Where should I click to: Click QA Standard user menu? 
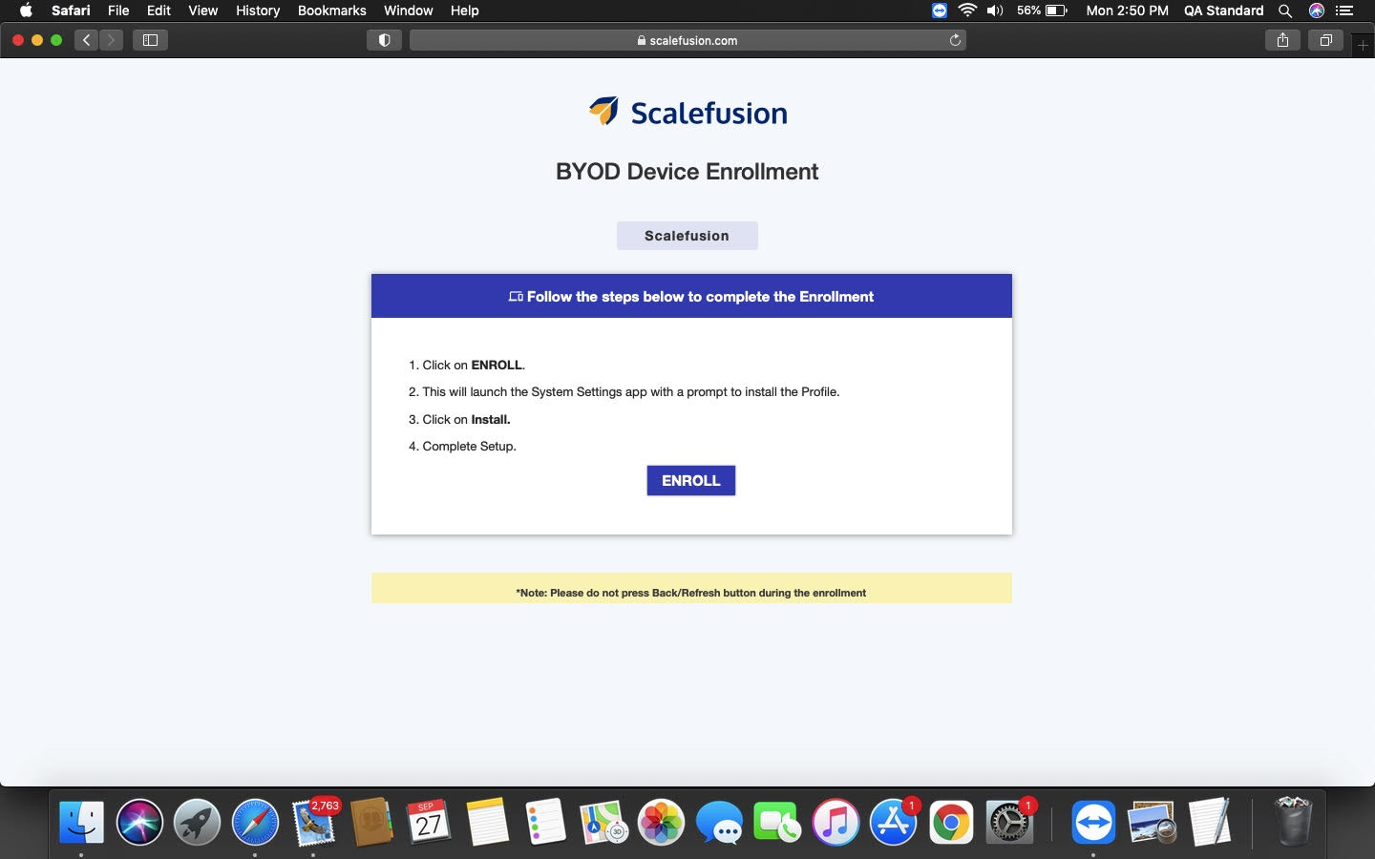click(x=1223, y=10)
